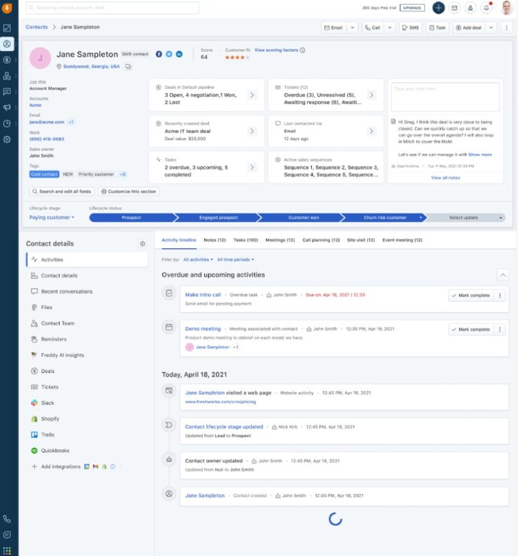This screenshot has width=521, height=556.
Task: Select the Contacts icon in the navigation rail
Action: 7,44
